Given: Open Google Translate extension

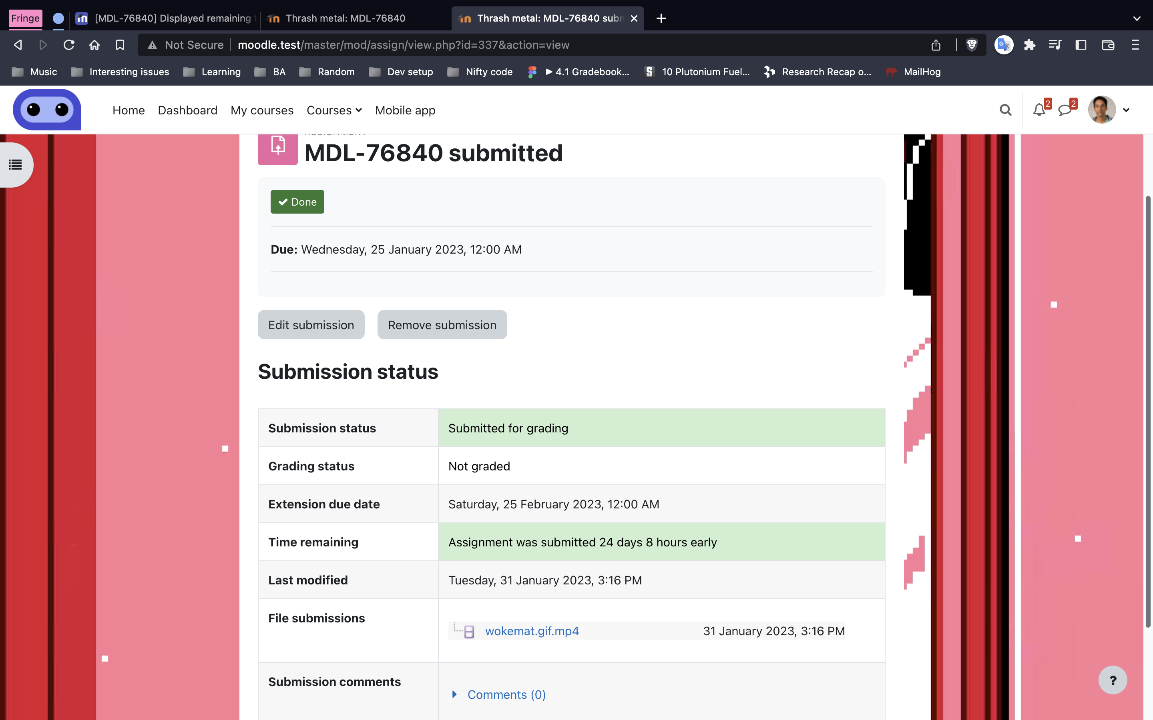Looking at the screenshot, I should [x=1003, y=45].
